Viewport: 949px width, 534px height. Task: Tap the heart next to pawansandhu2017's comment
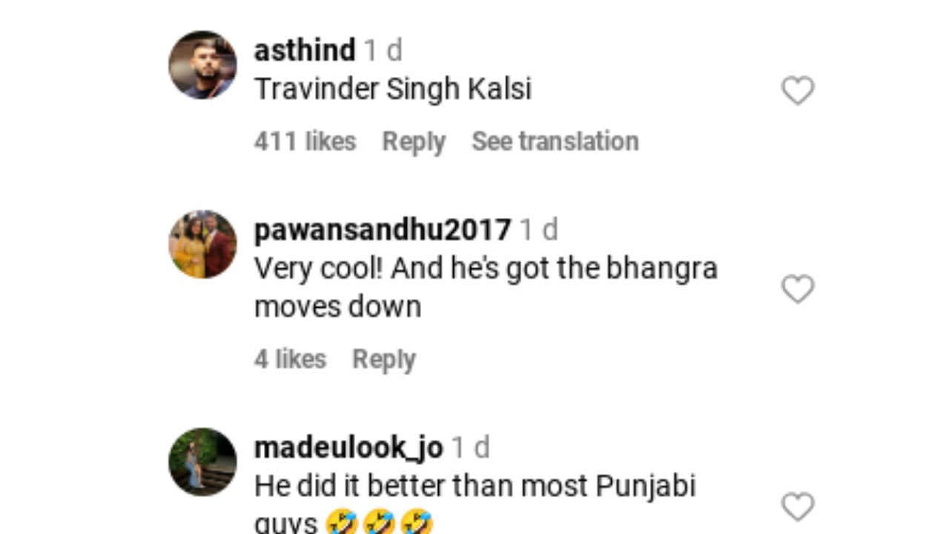pos(798,289)
